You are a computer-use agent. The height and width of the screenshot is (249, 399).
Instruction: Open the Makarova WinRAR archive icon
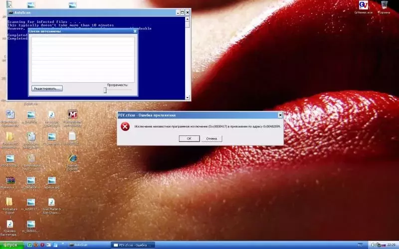(10, 180)
